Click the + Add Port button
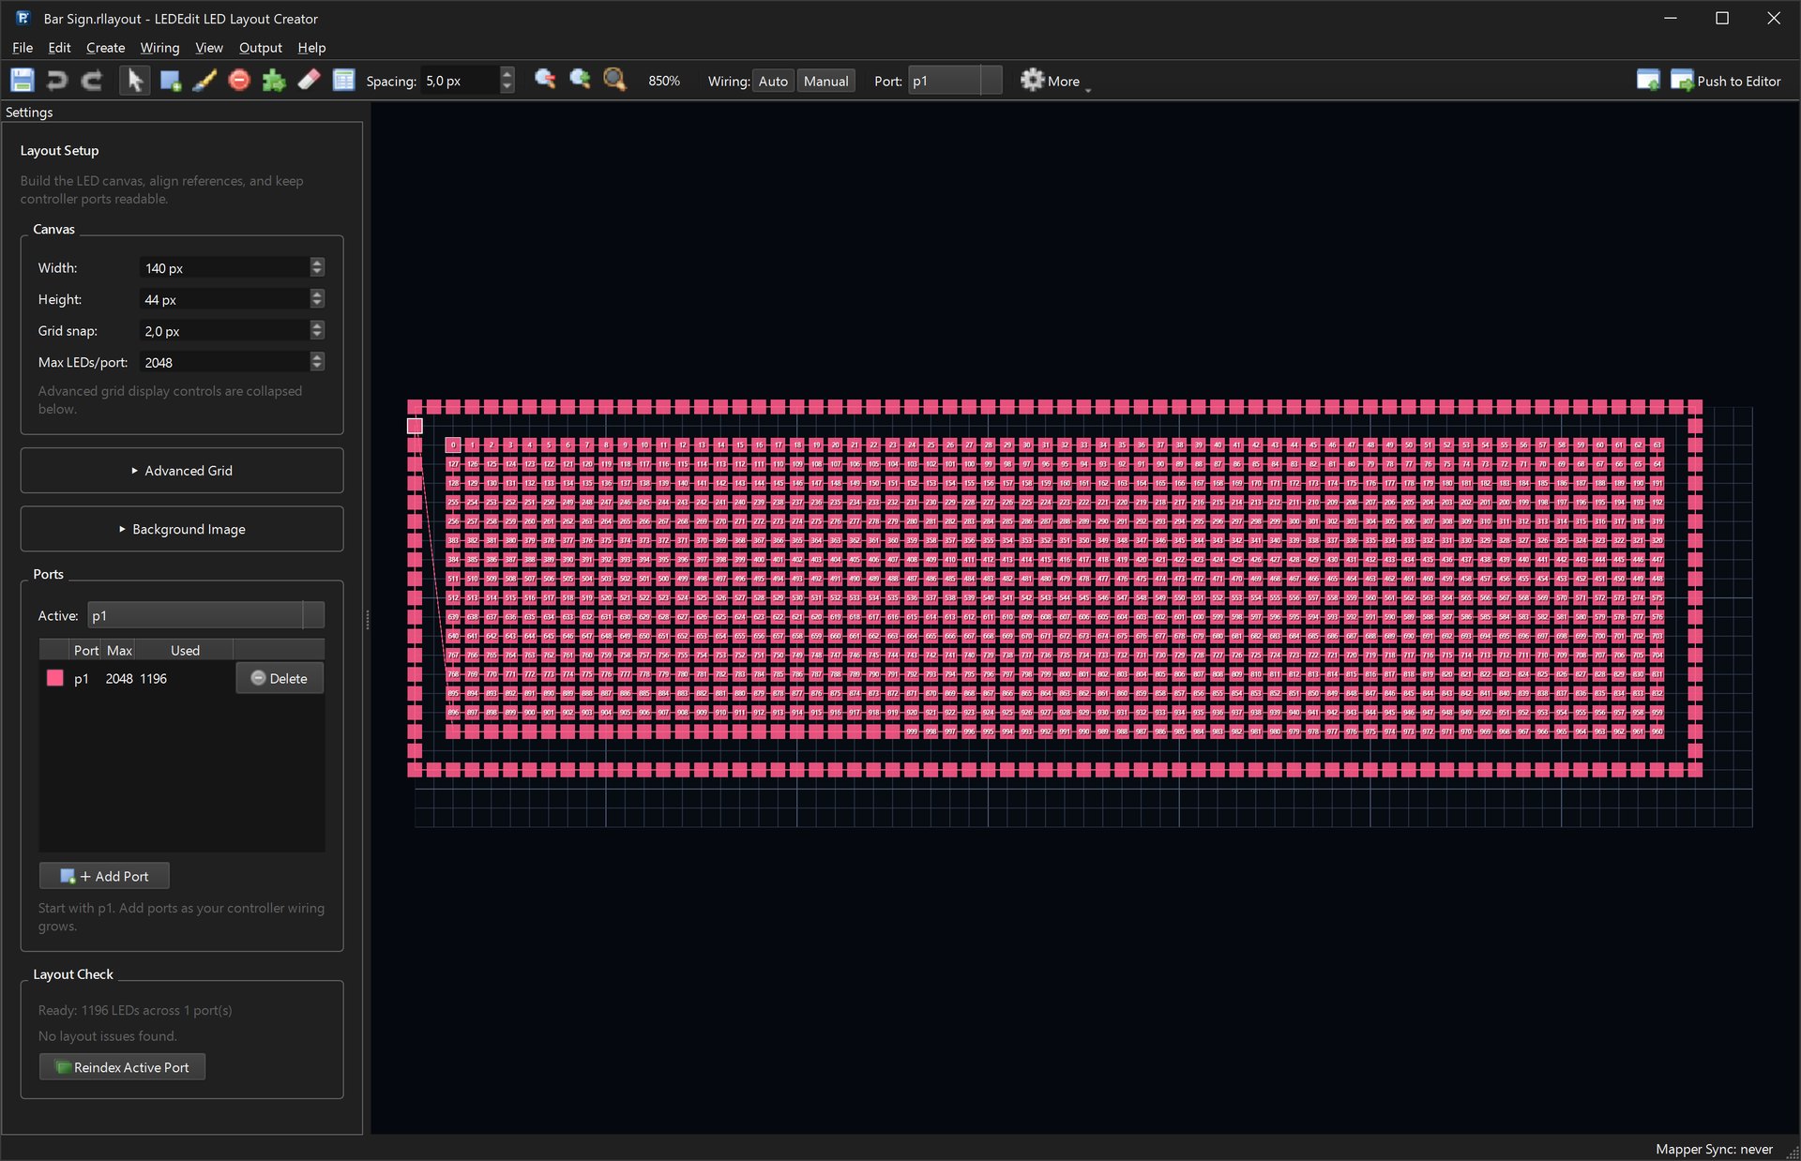 coord(104,876)
